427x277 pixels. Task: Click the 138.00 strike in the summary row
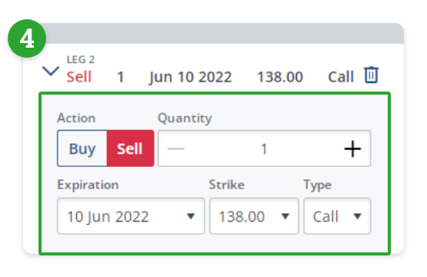click(x=280, y=77)
